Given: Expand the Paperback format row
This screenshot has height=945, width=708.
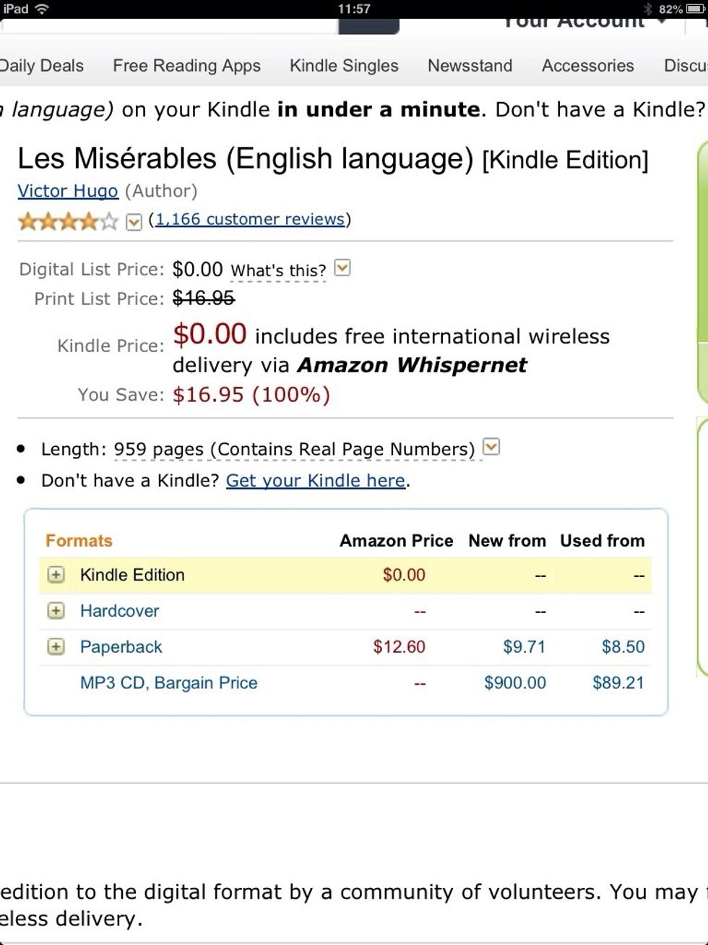Looking at the screenshot, I should (x=56, y=647).
